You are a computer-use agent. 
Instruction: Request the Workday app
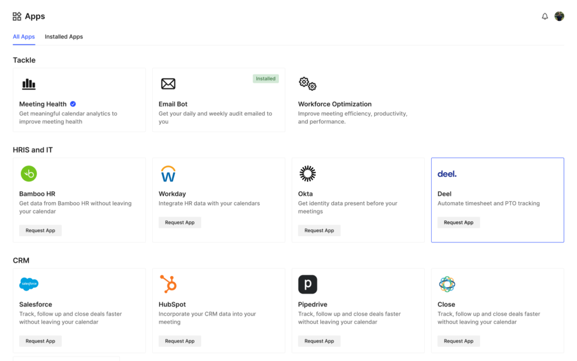(x=180, y=222)
